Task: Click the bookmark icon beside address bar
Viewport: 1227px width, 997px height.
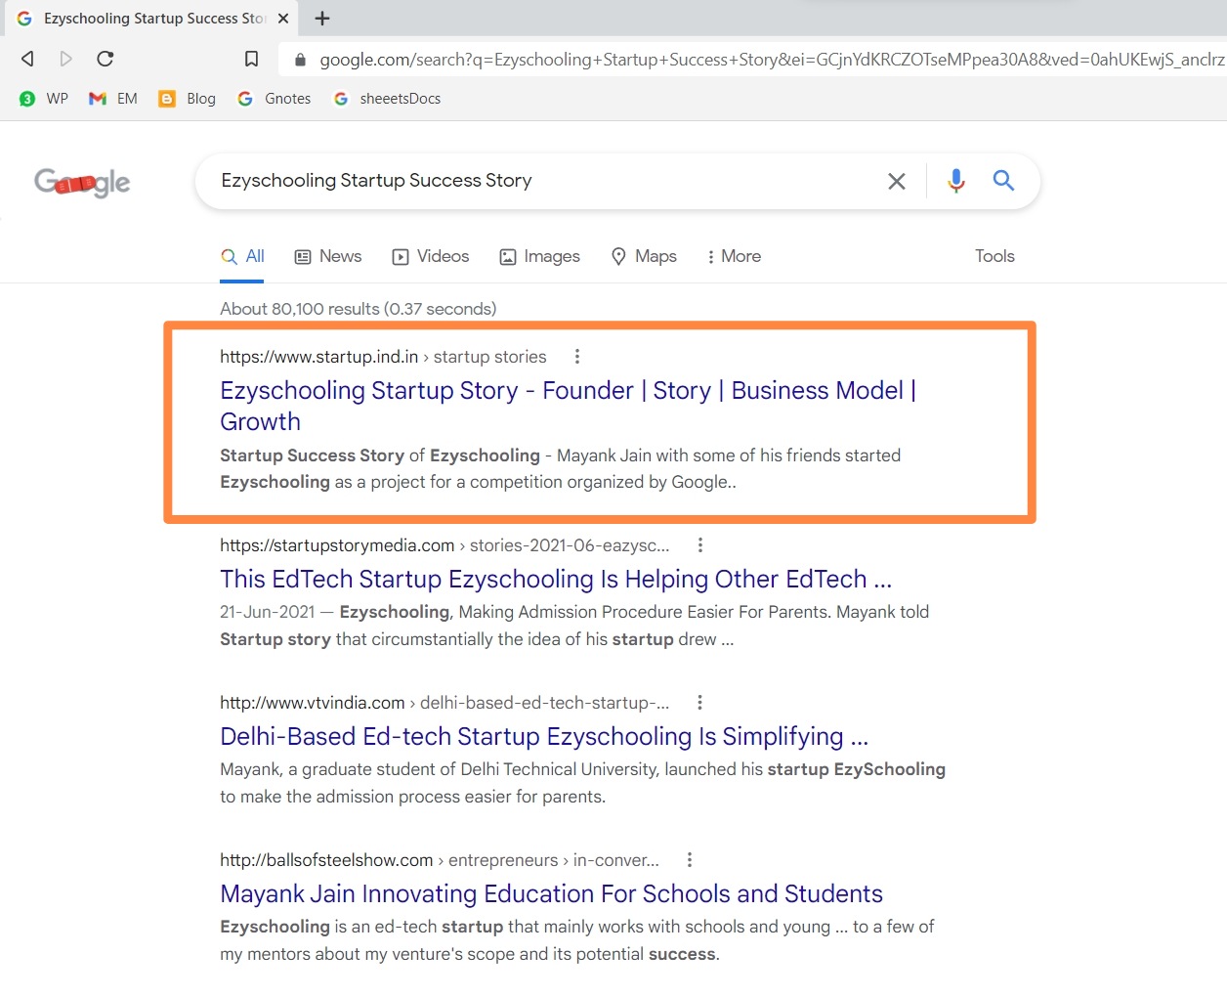Action: 251,60
